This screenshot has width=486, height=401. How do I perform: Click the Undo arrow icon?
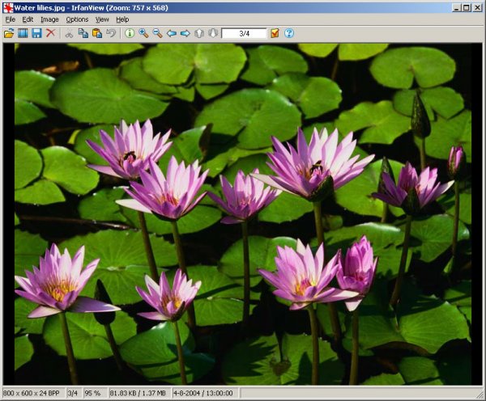tap(110, 33)
